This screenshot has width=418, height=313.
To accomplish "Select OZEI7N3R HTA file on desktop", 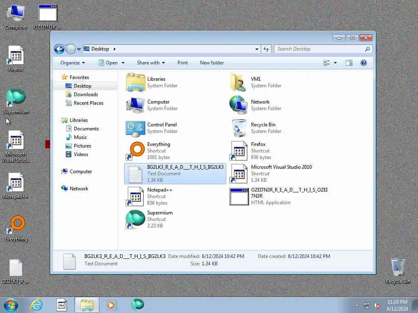I will (x=47, y=17).
